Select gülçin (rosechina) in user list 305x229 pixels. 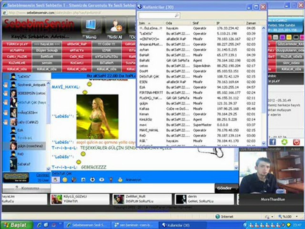24,146
